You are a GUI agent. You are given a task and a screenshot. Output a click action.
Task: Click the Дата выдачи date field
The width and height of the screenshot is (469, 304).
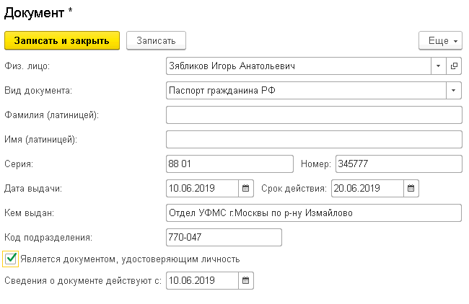[203, 189]
